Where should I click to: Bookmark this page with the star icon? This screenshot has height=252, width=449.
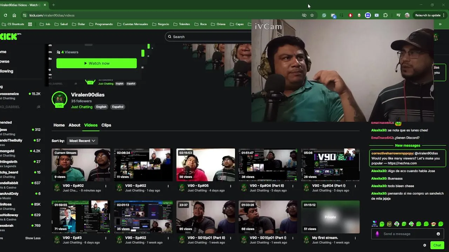point(312,15)
